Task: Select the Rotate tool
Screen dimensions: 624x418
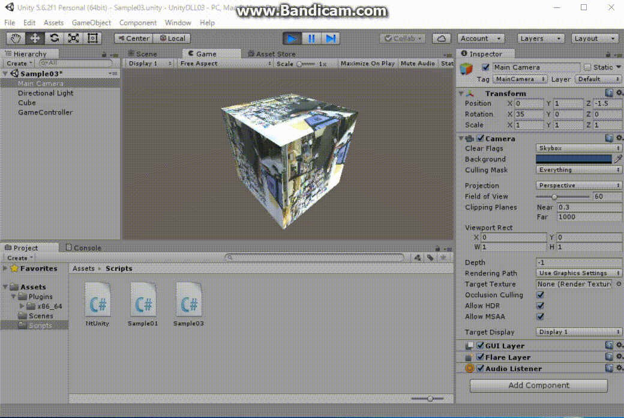Action: coord(54,38)
